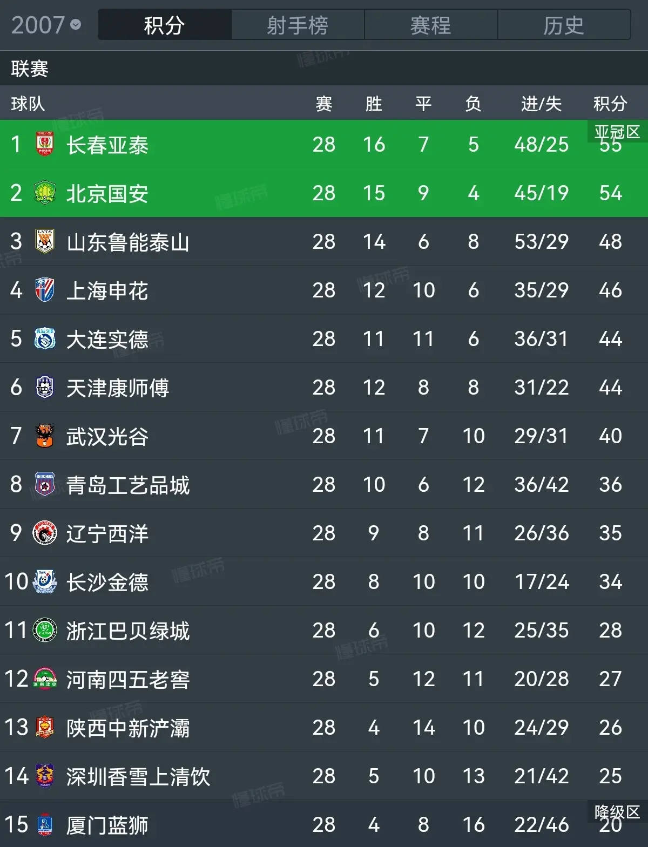
Task: Select the 积分 tab
Action: [x=165, y=25]
